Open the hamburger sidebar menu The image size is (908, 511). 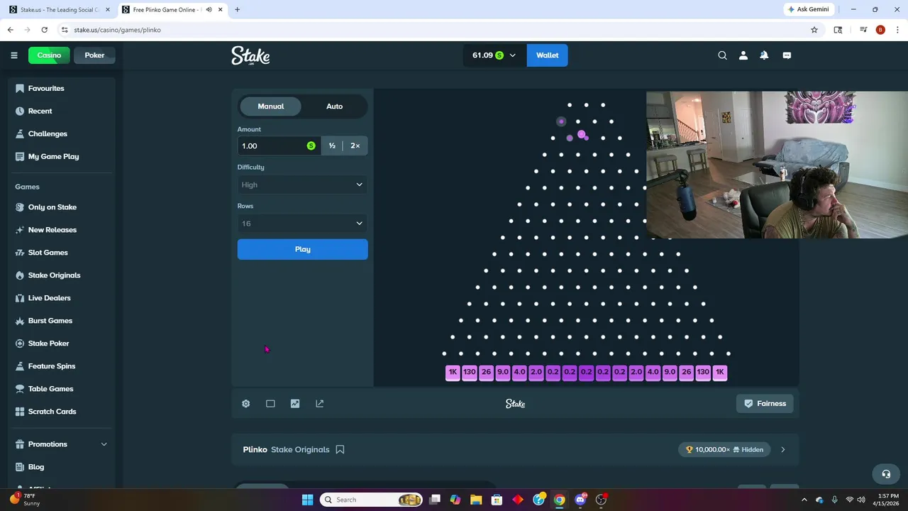point(14,55)
